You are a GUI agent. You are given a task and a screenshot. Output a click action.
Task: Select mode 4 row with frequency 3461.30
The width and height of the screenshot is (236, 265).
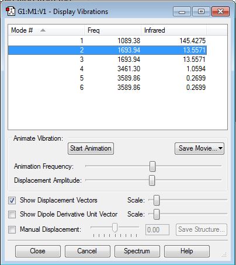click(x=107, y=69)
